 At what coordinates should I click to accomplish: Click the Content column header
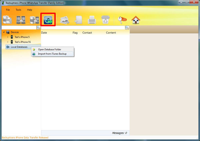[x=111, y=33]
